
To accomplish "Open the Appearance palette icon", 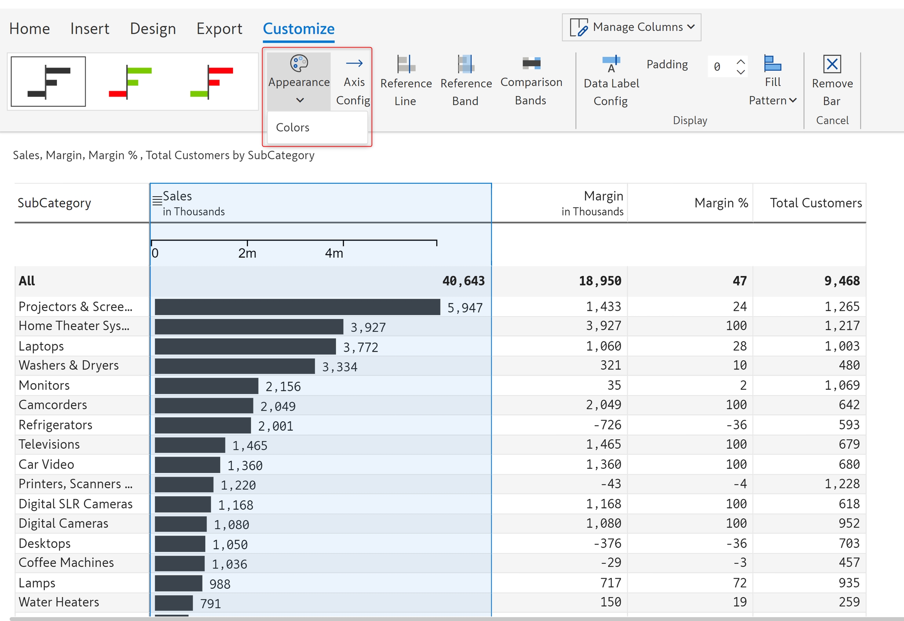I will [299, 63].
